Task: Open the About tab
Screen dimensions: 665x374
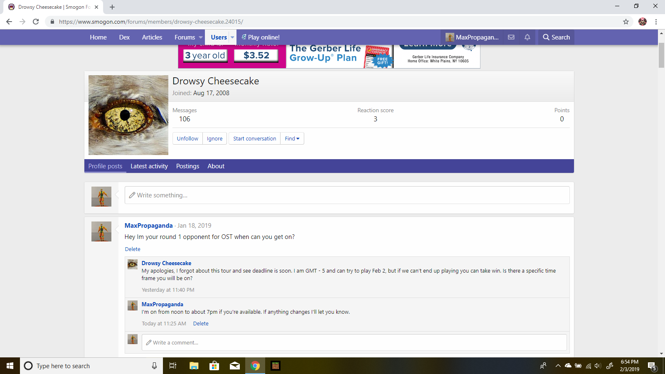Action: pyautogui.click(x=216, y=166)
